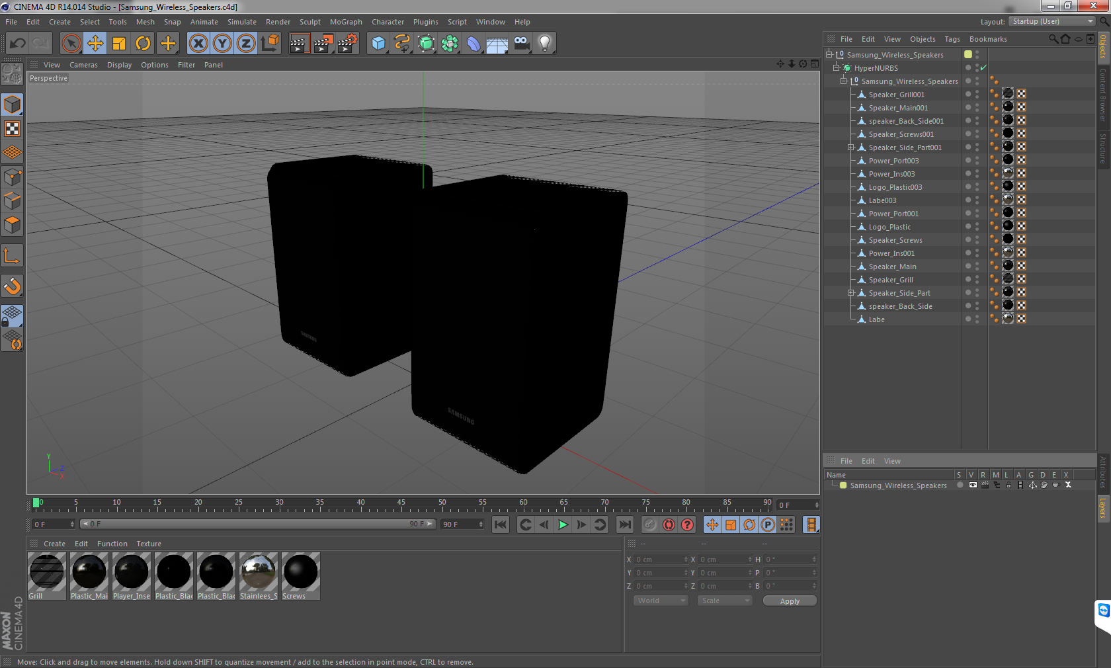Add a Light object

click(x=545, y=44)
